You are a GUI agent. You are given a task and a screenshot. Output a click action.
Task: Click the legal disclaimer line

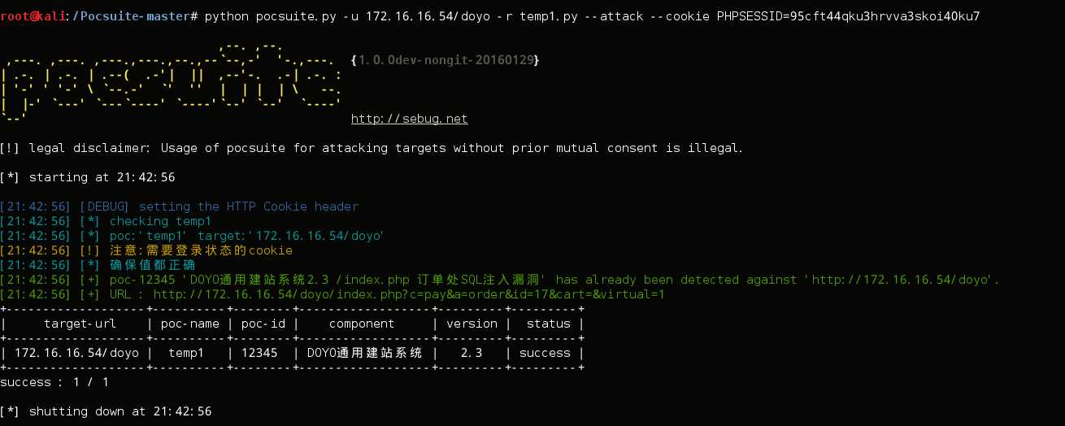372,148
